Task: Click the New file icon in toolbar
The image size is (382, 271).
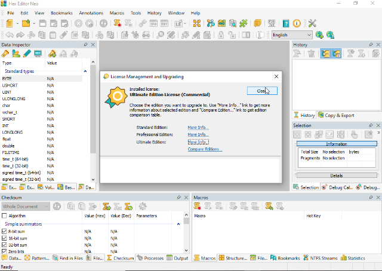Action: pos(10,23)
